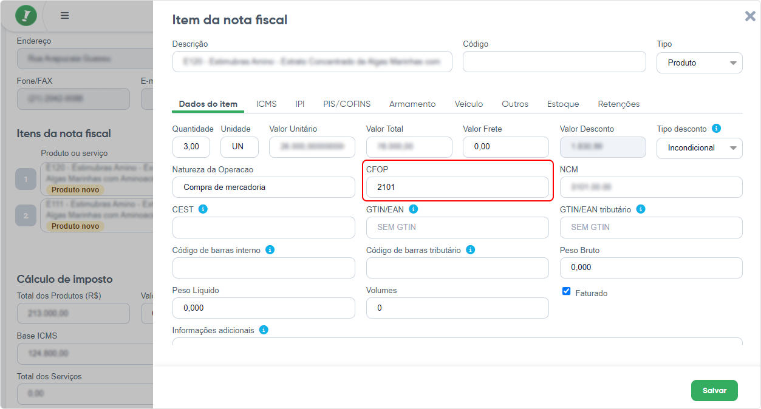
Task: Show info for Informações adicionais
Action: point(264,330)
